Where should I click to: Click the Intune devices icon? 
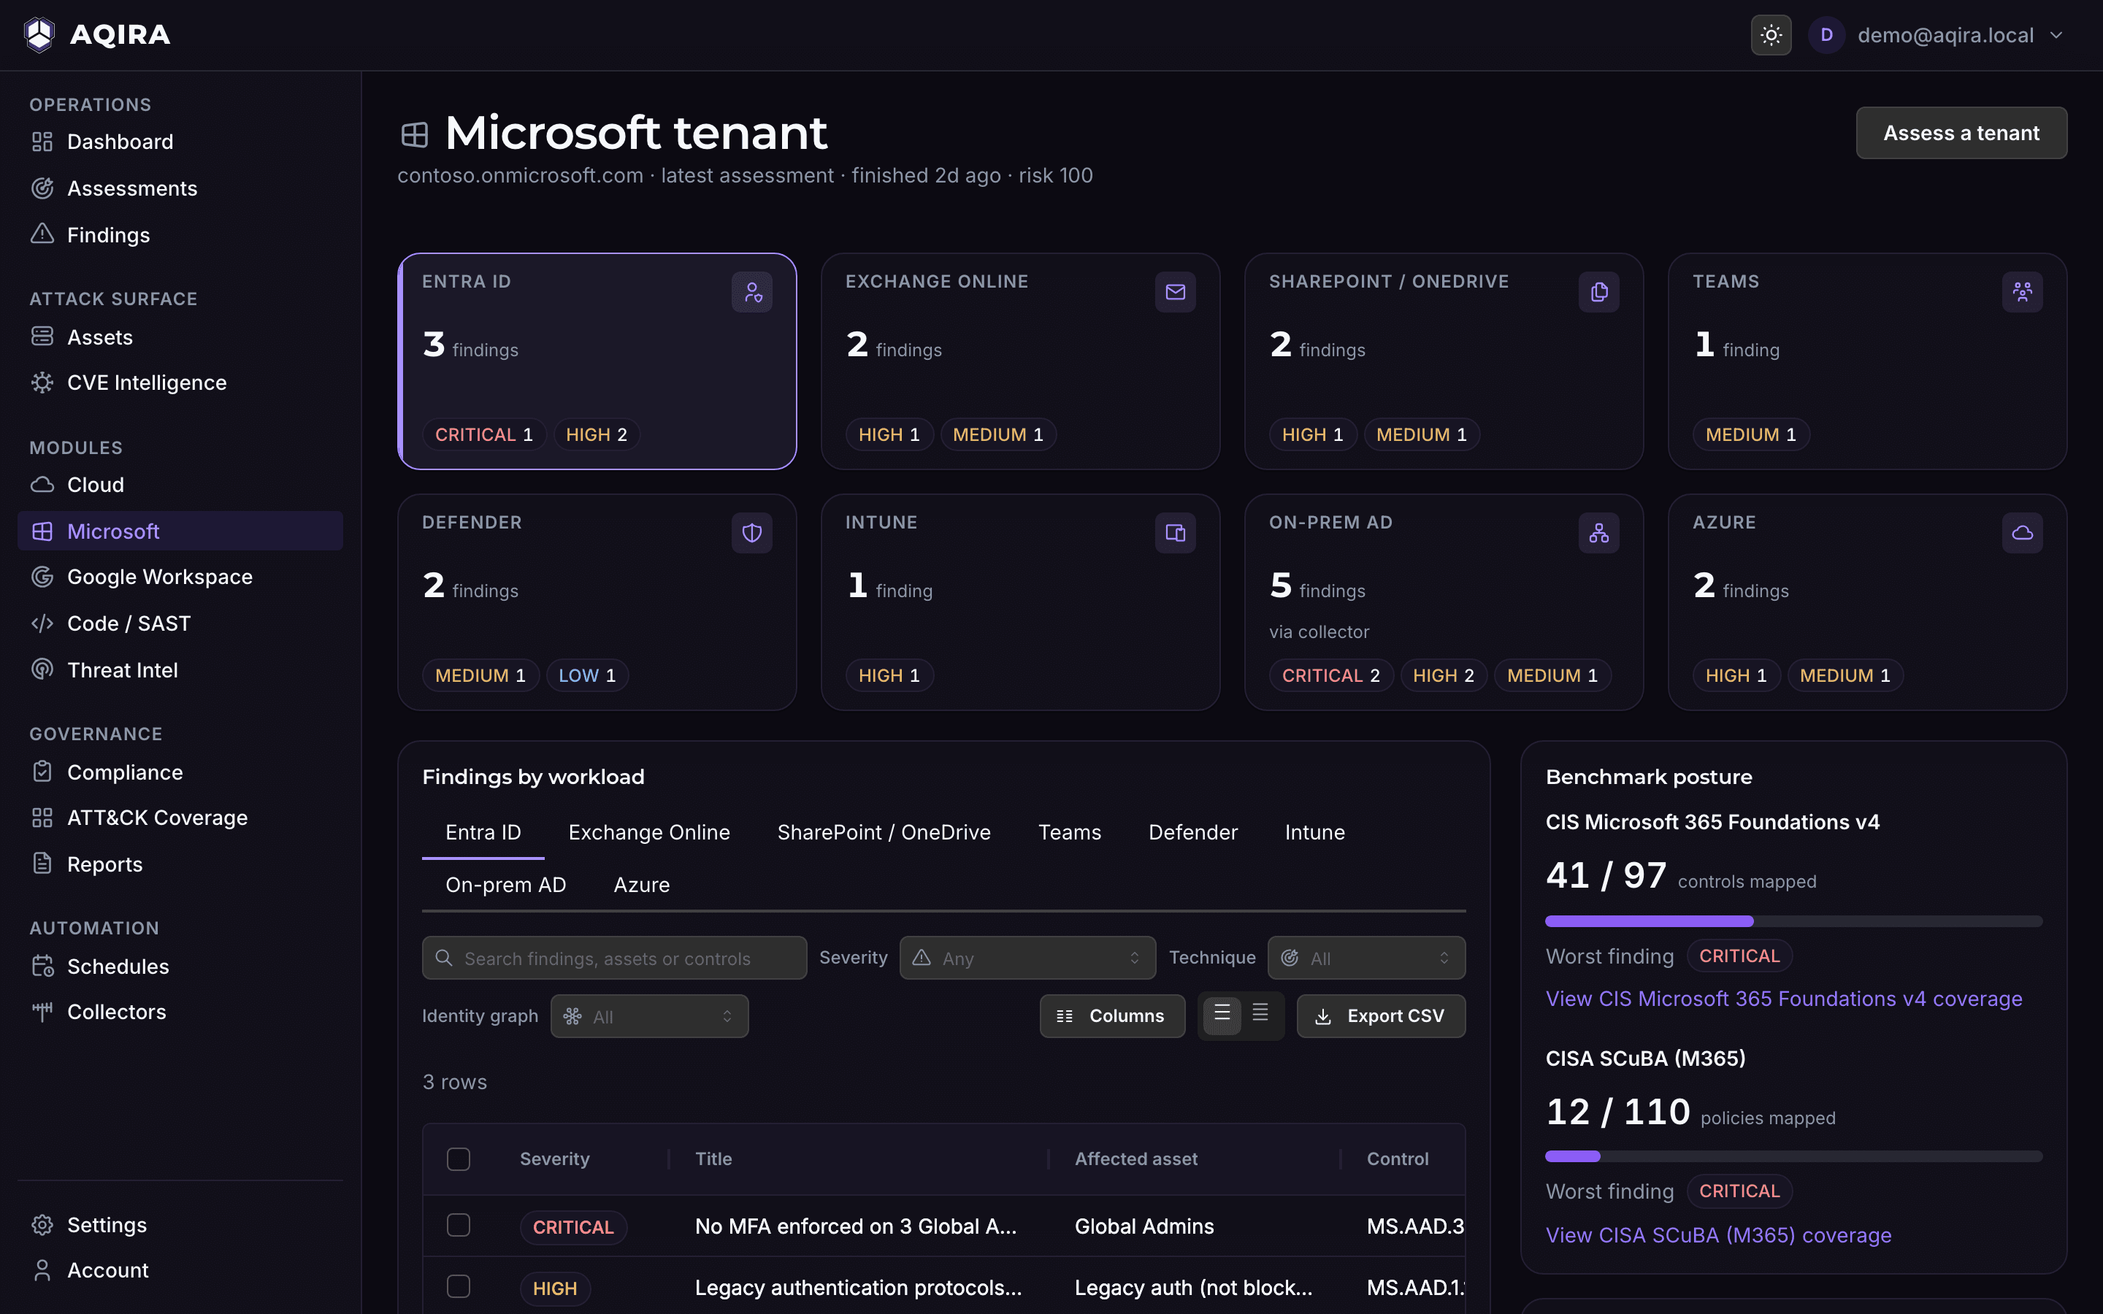(x=1175, y=533)
